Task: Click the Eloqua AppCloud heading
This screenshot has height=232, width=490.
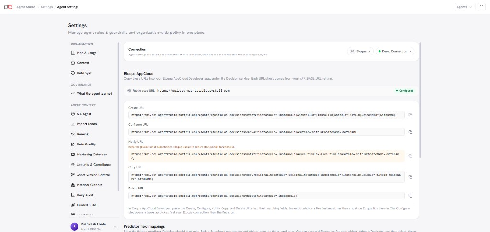Action: click(139, 74)
